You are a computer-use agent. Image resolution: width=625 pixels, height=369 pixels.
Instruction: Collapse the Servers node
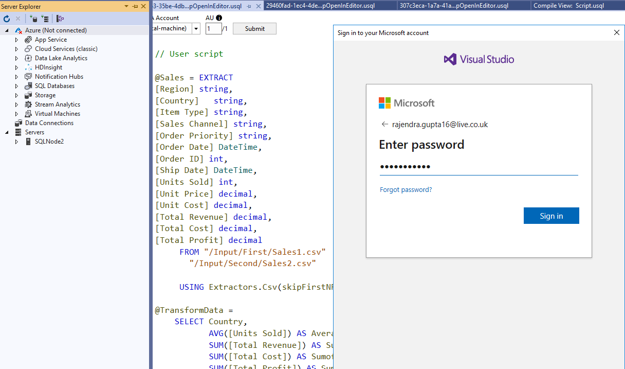click(7, 132)
